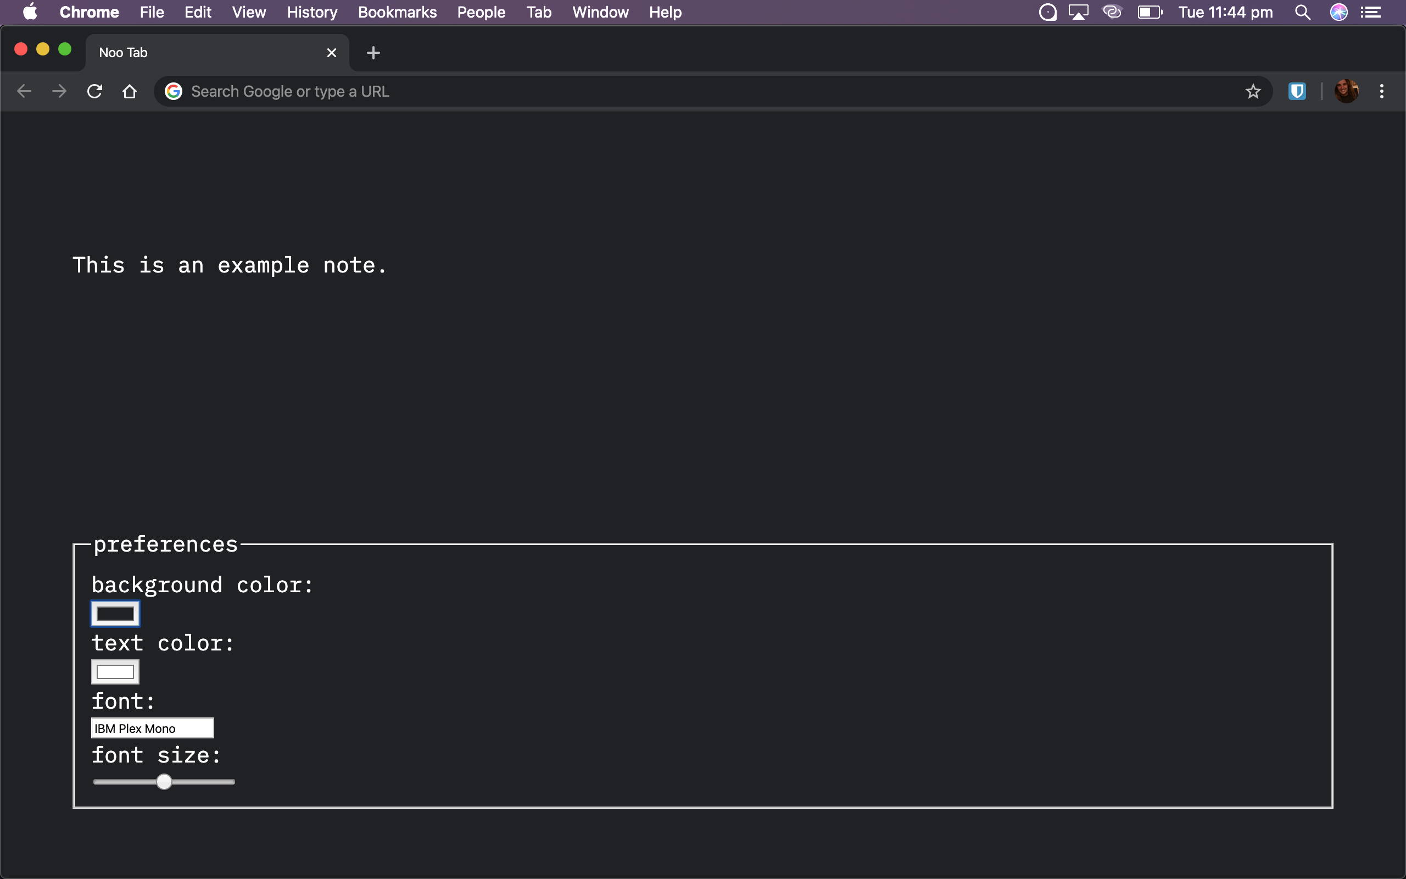The width and height of the screenshot is (1406, 879).
Task: Open the AirPlay display menu
Action: point(1078,12)
